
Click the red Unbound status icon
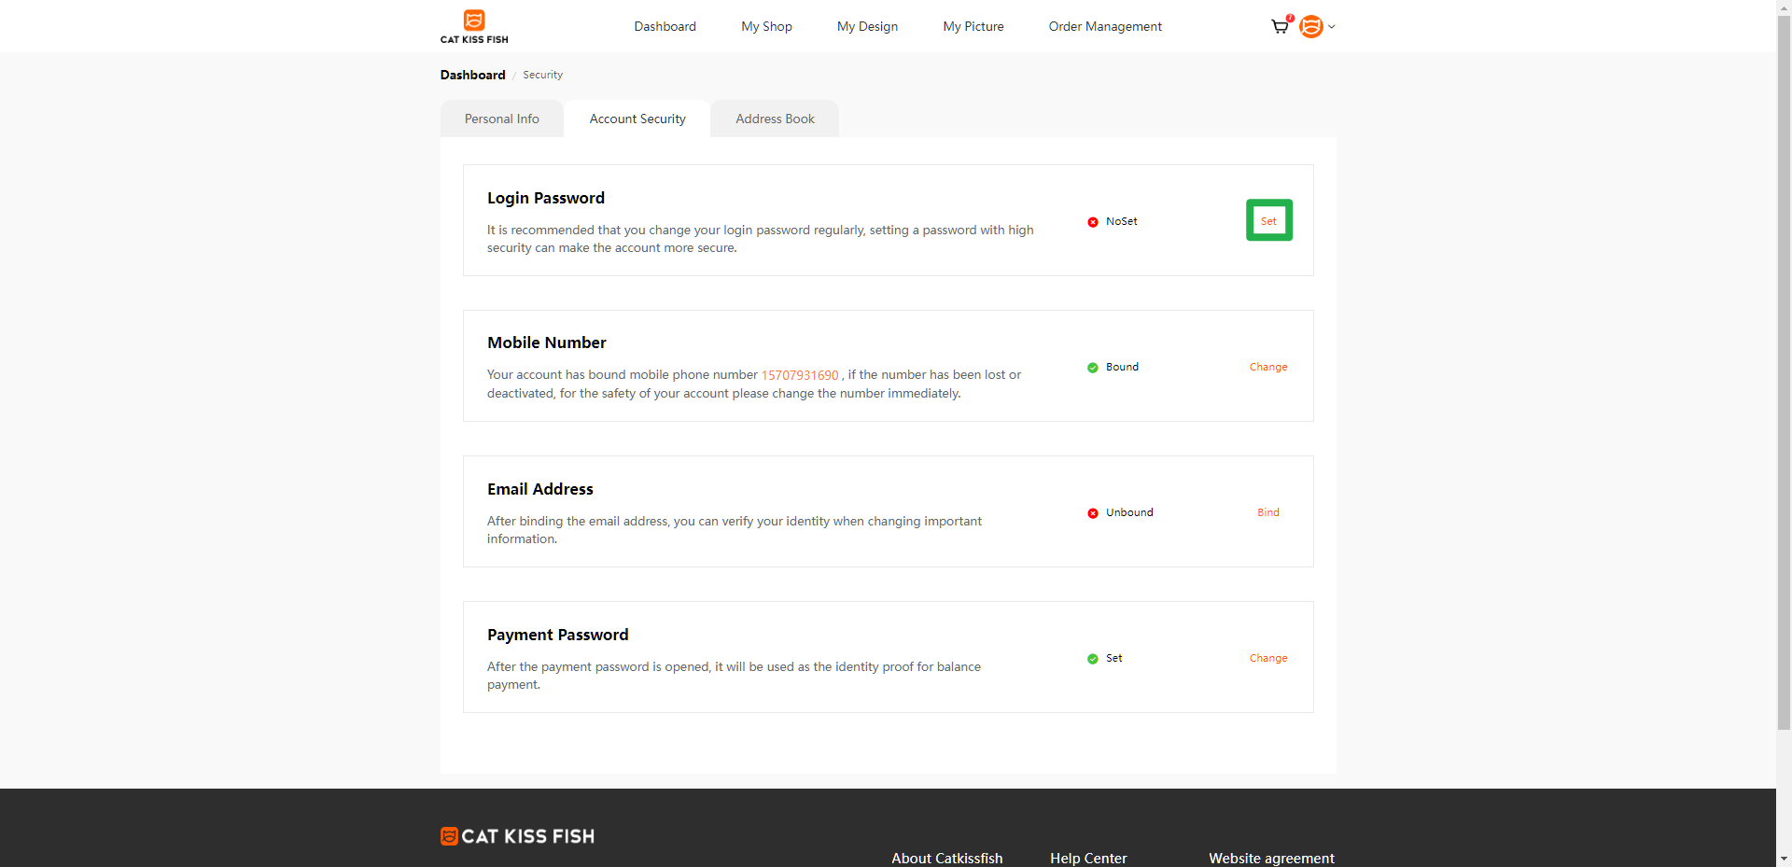[1093, 513]
